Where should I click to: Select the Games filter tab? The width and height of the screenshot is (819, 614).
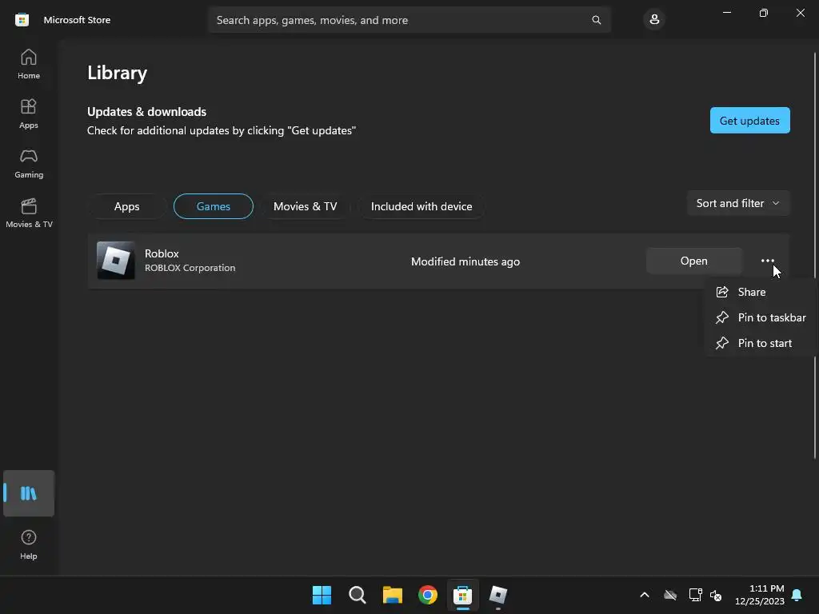point(213,206)
